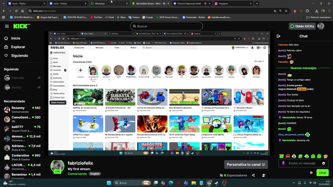Collapse the chat panel using its header icon
Image resolution: width=333 pixels, height=187 pixels.
click(x=278, y=36)
